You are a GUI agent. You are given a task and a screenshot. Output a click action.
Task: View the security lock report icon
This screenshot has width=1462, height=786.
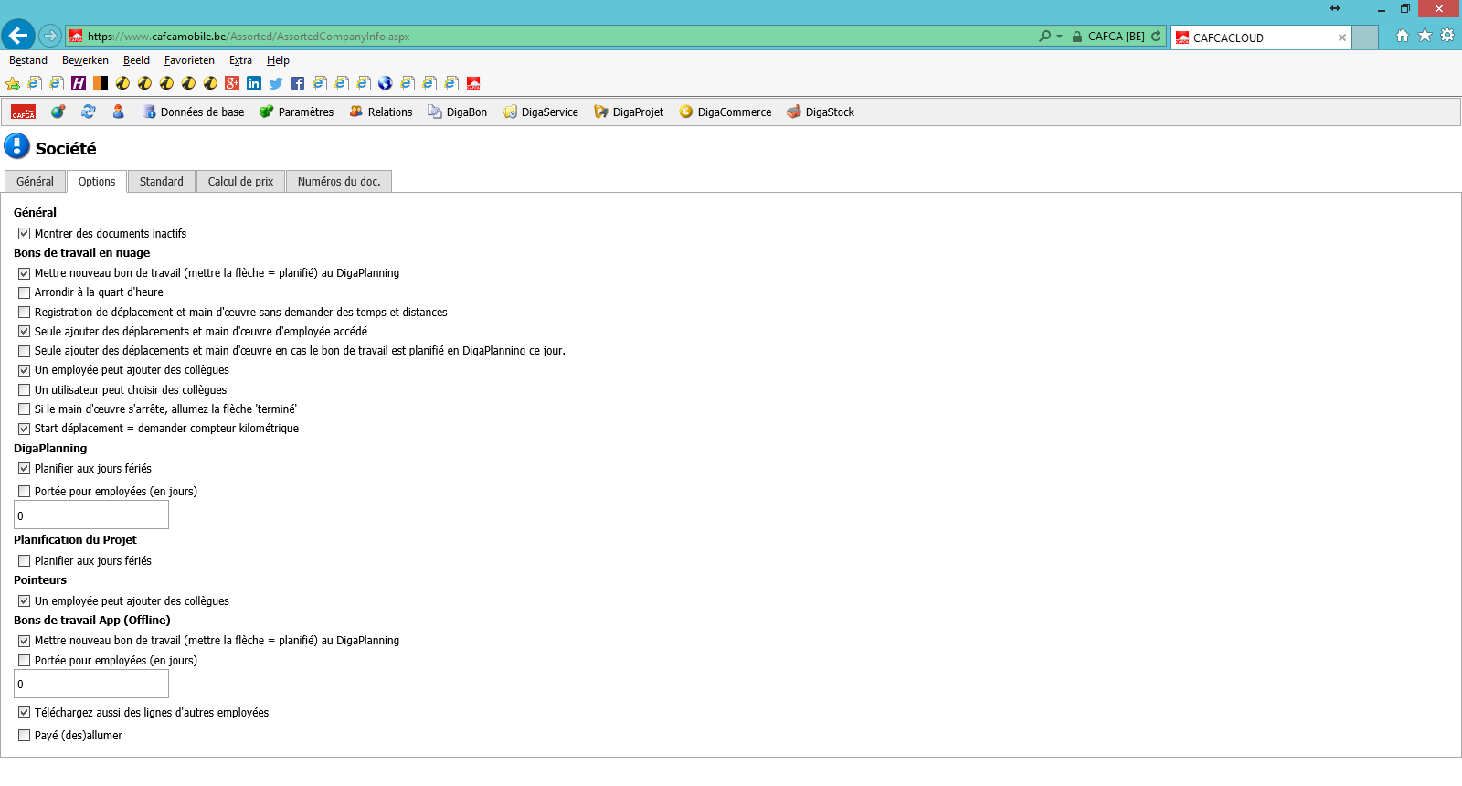click(1077, 37)
